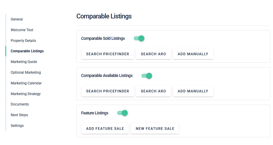Click Add Manually under Comparable Available Listings
273x145 pixels.
(x=193, y=91)
